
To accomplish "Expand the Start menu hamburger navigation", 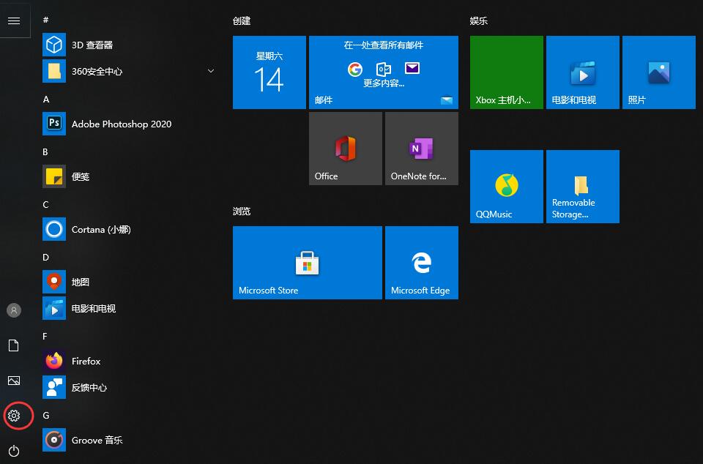I will pyautogui.click(x=14, y=20).
